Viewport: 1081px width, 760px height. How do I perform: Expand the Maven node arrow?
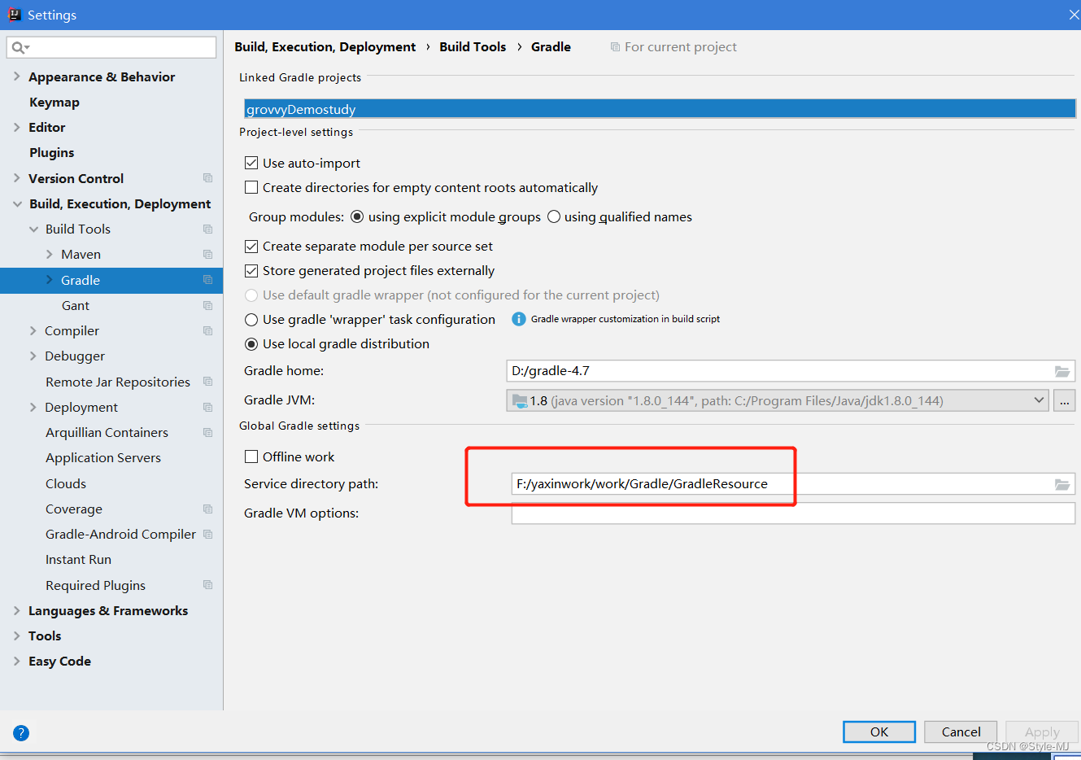point(49,254)
